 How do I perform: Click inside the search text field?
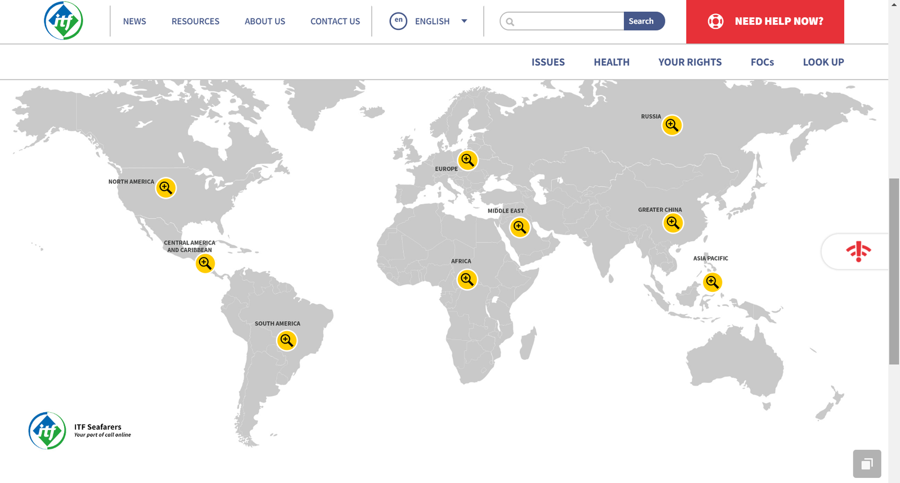[568, 21]
